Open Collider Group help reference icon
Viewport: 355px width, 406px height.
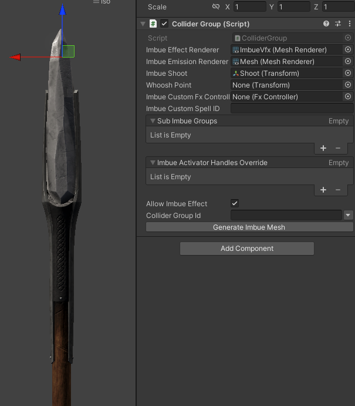coord(326,24)
